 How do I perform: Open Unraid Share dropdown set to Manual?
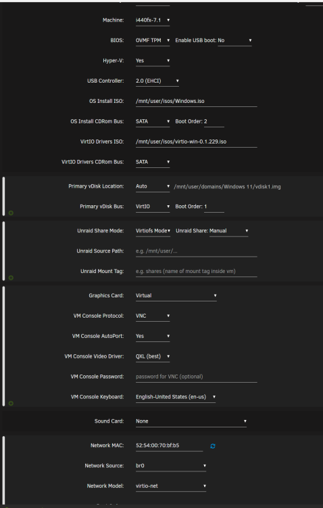[229, 231]
